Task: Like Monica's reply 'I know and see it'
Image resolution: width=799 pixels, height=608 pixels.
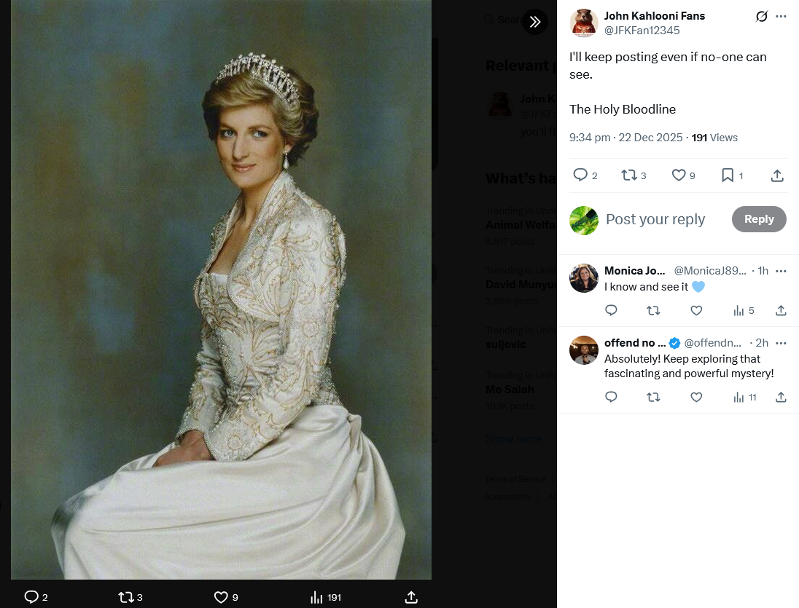Action: coord(696,311)
